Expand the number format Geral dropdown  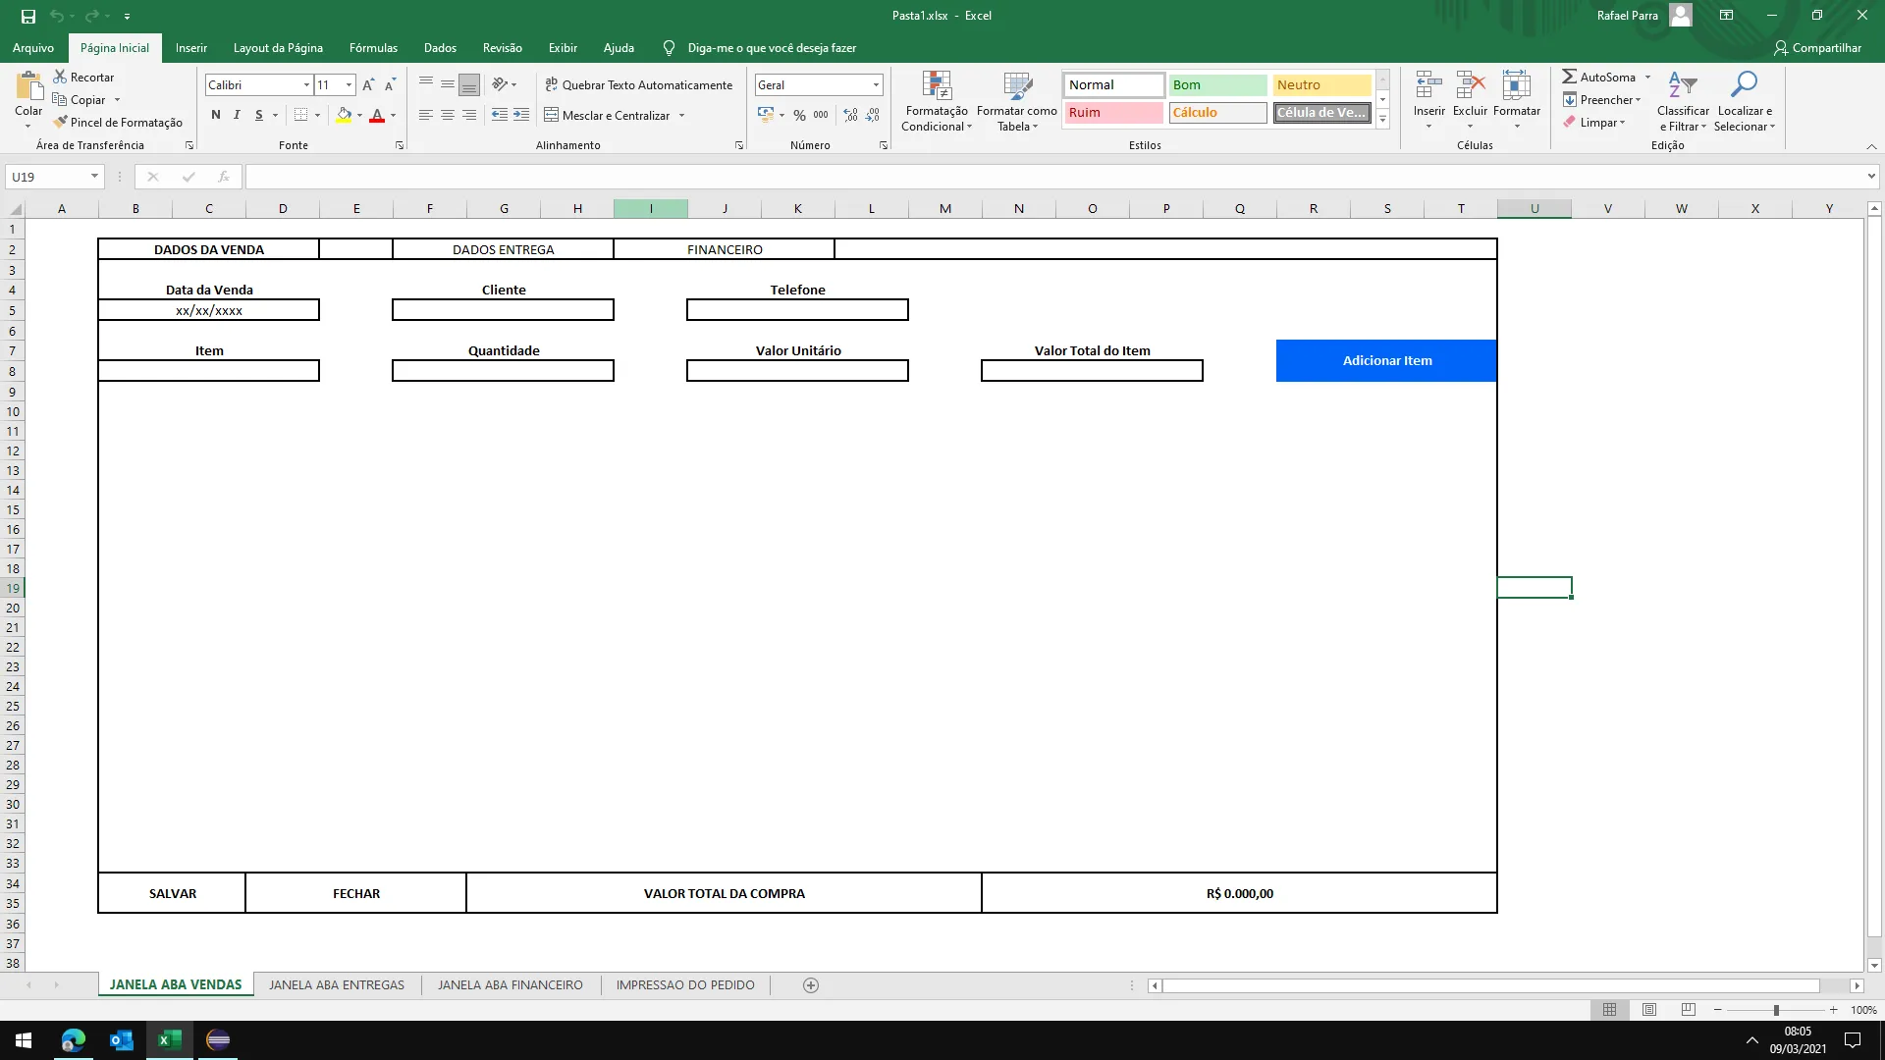tap(876, 85)
